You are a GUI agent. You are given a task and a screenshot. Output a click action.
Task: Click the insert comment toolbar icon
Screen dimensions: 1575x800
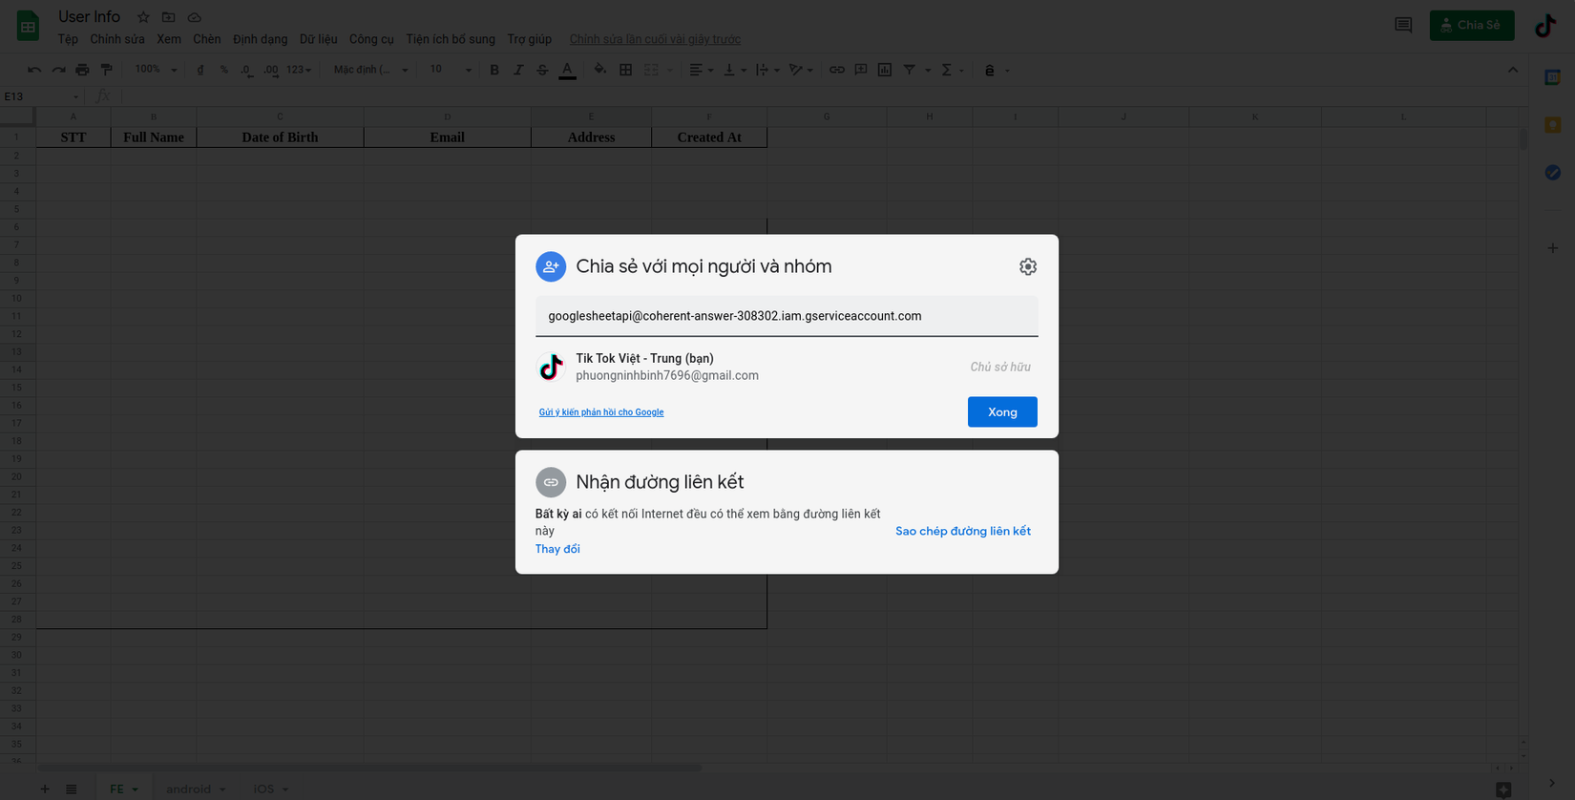click(x=861, y=70)
